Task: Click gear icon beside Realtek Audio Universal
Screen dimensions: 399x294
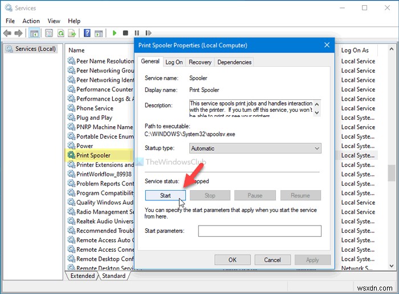Action: pos(71,221)
